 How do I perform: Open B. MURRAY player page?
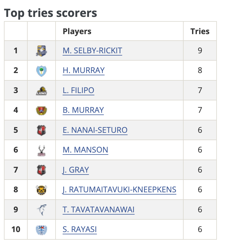[x=83, y=110]
